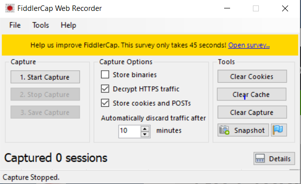Viewport: 301px width, 184px height.
Task: Follow the Open survey link
Action: [x=249, y=45]
